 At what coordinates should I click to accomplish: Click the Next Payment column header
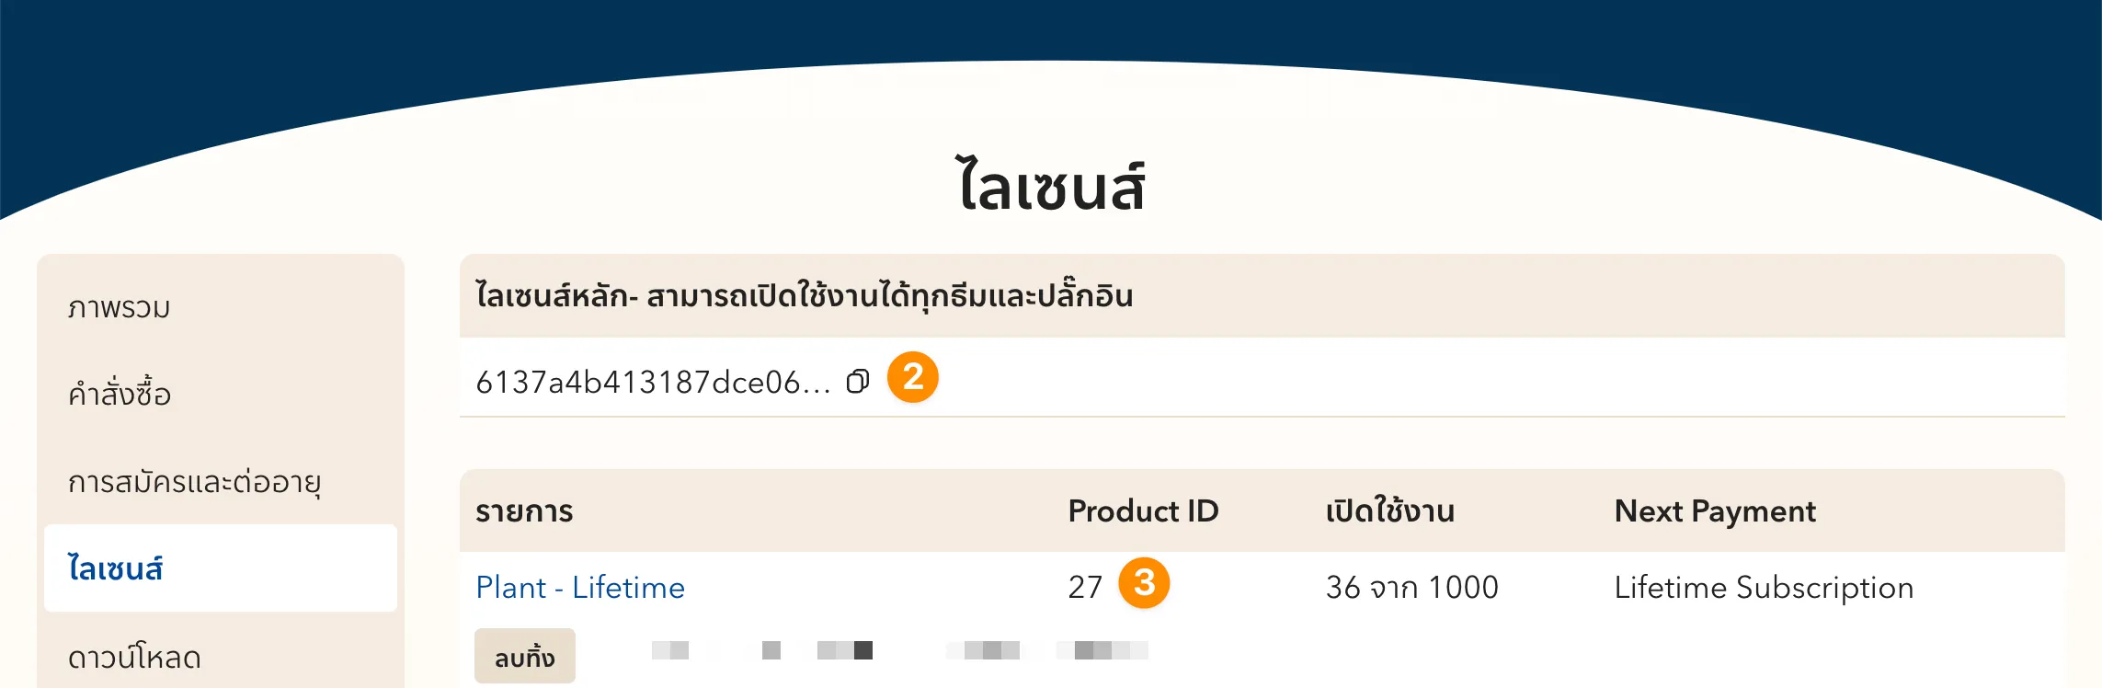pyautogui.click(x=1715, y=510)
